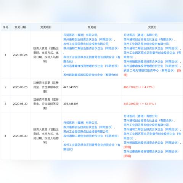The width and height of the screenshot is (183, 183).
Task: Open 苏州工业园区原点创业投资有限公司 in row 1 变更后
Action: 146,44
